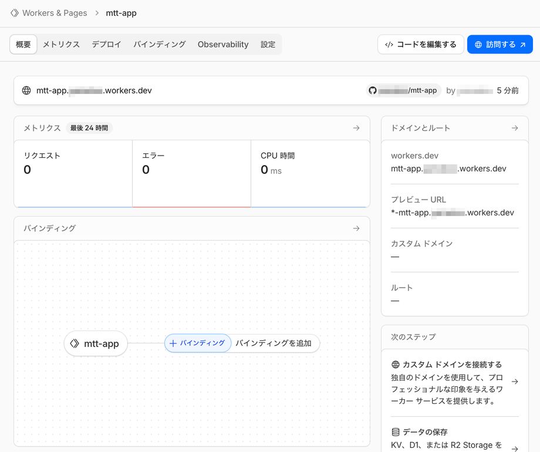Click the バインディングを追加 label
Viewport: 540px width, 452px height.
[x=274, y=343]
